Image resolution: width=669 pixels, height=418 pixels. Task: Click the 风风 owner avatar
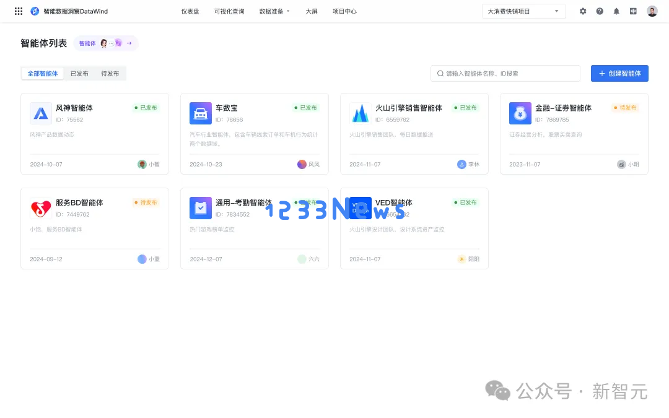point(302,164)
